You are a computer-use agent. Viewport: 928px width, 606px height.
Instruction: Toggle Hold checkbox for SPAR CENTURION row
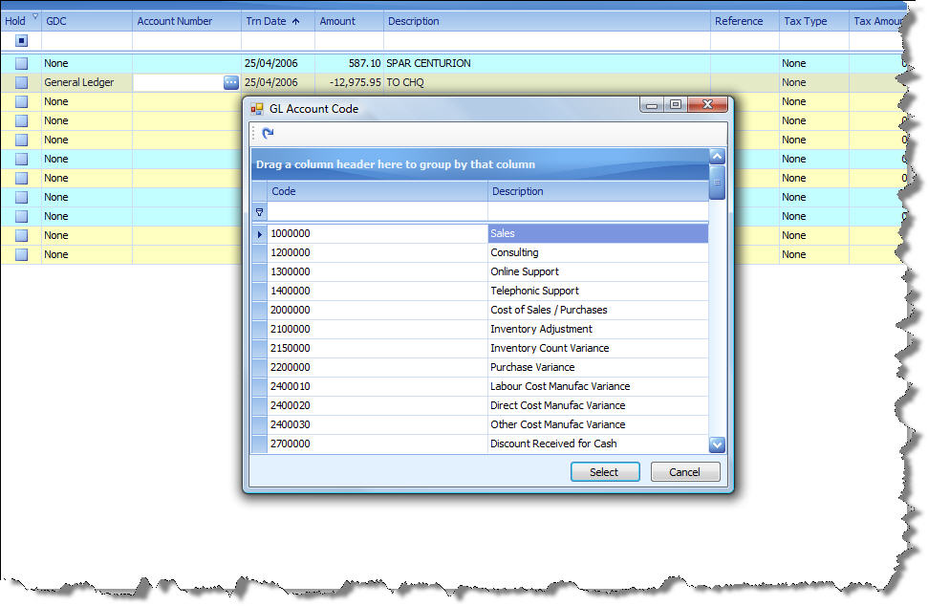[x=21, y=64]
